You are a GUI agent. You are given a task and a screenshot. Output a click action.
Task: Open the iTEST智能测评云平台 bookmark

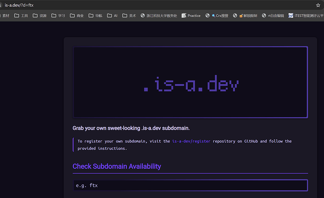point(306,15)
